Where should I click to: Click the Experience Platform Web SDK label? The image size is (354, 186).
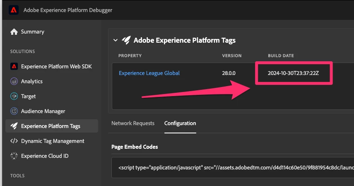56,66
